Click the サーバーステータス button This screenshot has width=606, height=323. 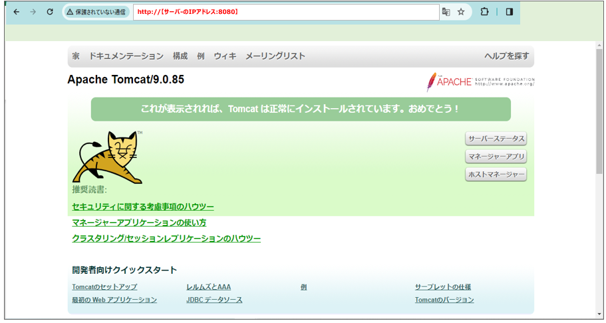pyautogui.click(x=496, y=139)
